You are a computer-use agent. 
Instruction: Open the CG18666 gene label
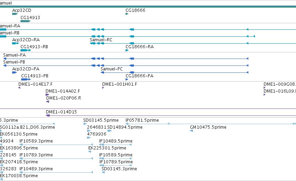pos(135,10)
